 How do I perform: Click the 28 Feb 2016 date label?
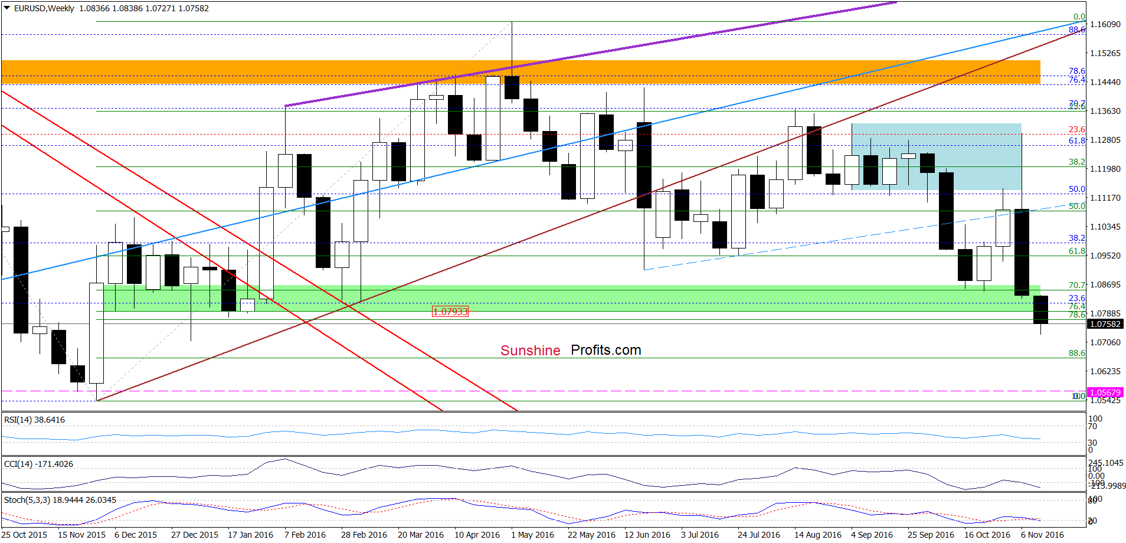364,535
